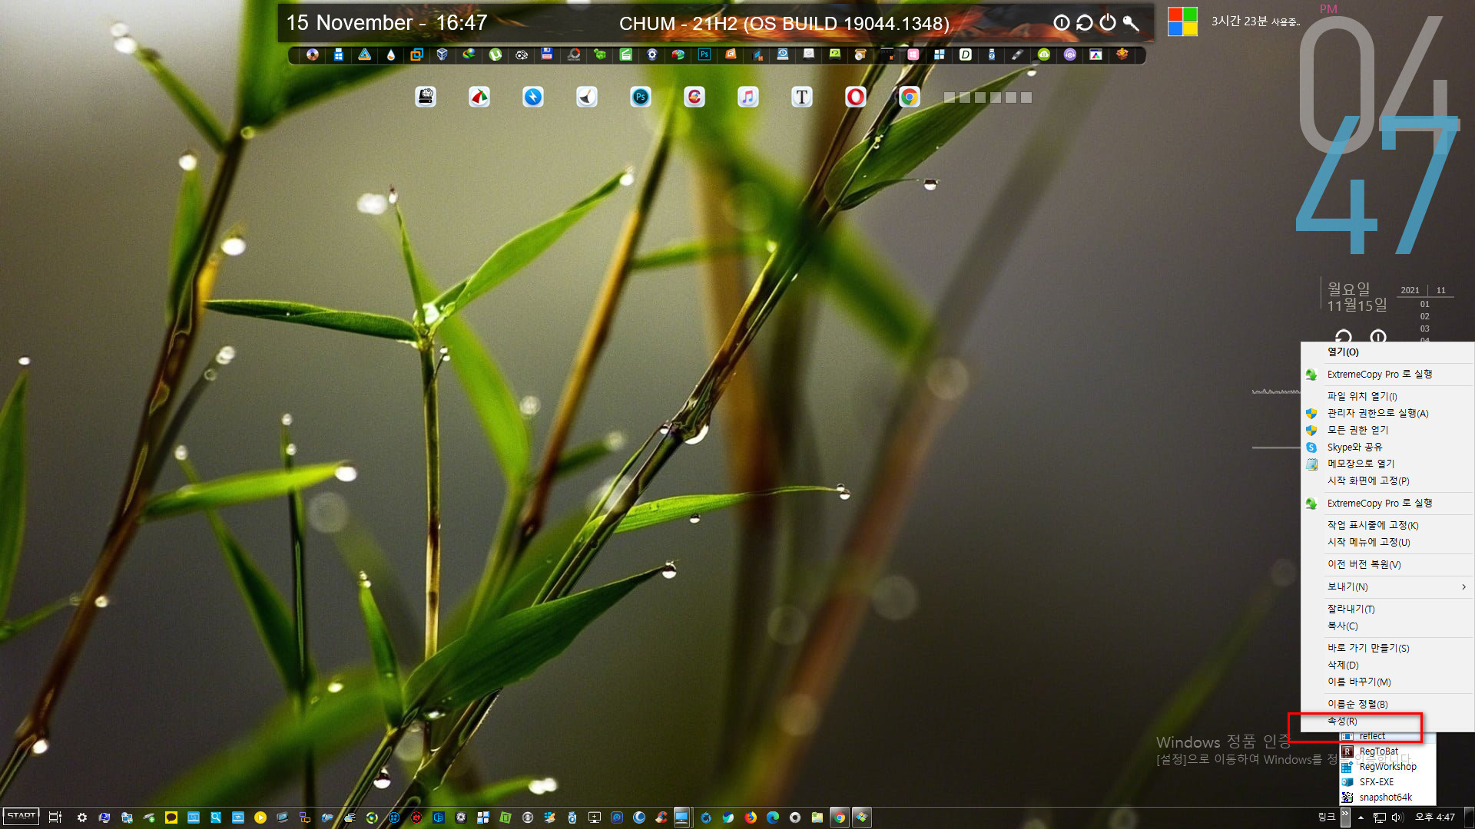Image resolution: width=1475 pixels, height=829 pixels.
Task: Open the CCleaner red C dock icon
Action: click(694, 97)
